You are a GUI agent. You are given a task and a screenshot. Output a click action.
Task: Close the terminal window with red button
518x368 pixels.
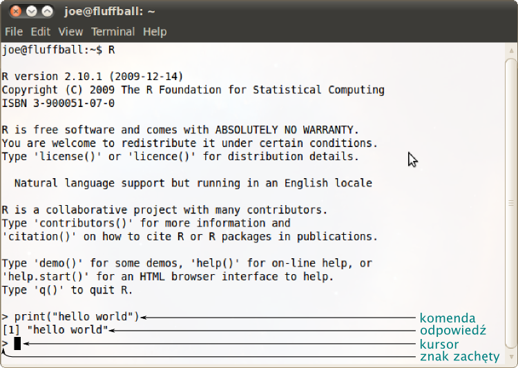point(15,12)
